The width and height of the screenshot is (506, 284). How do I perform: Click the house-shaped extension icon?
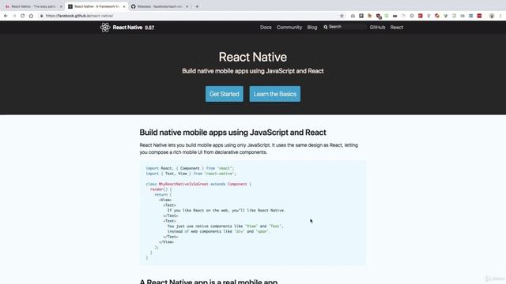[353, 16]
